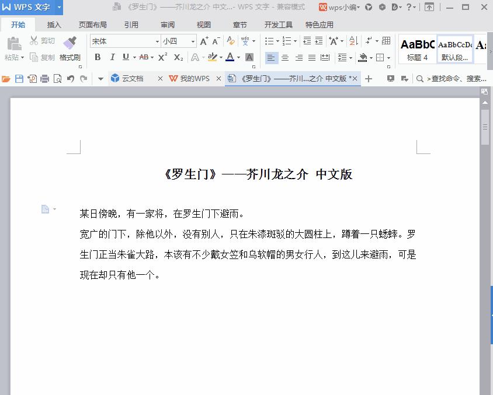This screenshot has height=395, width=493.
Task: Toggle italic formatting
Action: pos(112,57)
